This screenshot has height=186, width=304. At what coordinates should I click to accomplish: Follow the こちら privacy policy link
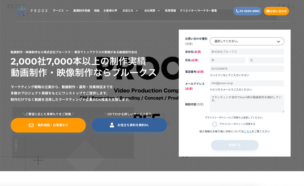tap(247, 131)
